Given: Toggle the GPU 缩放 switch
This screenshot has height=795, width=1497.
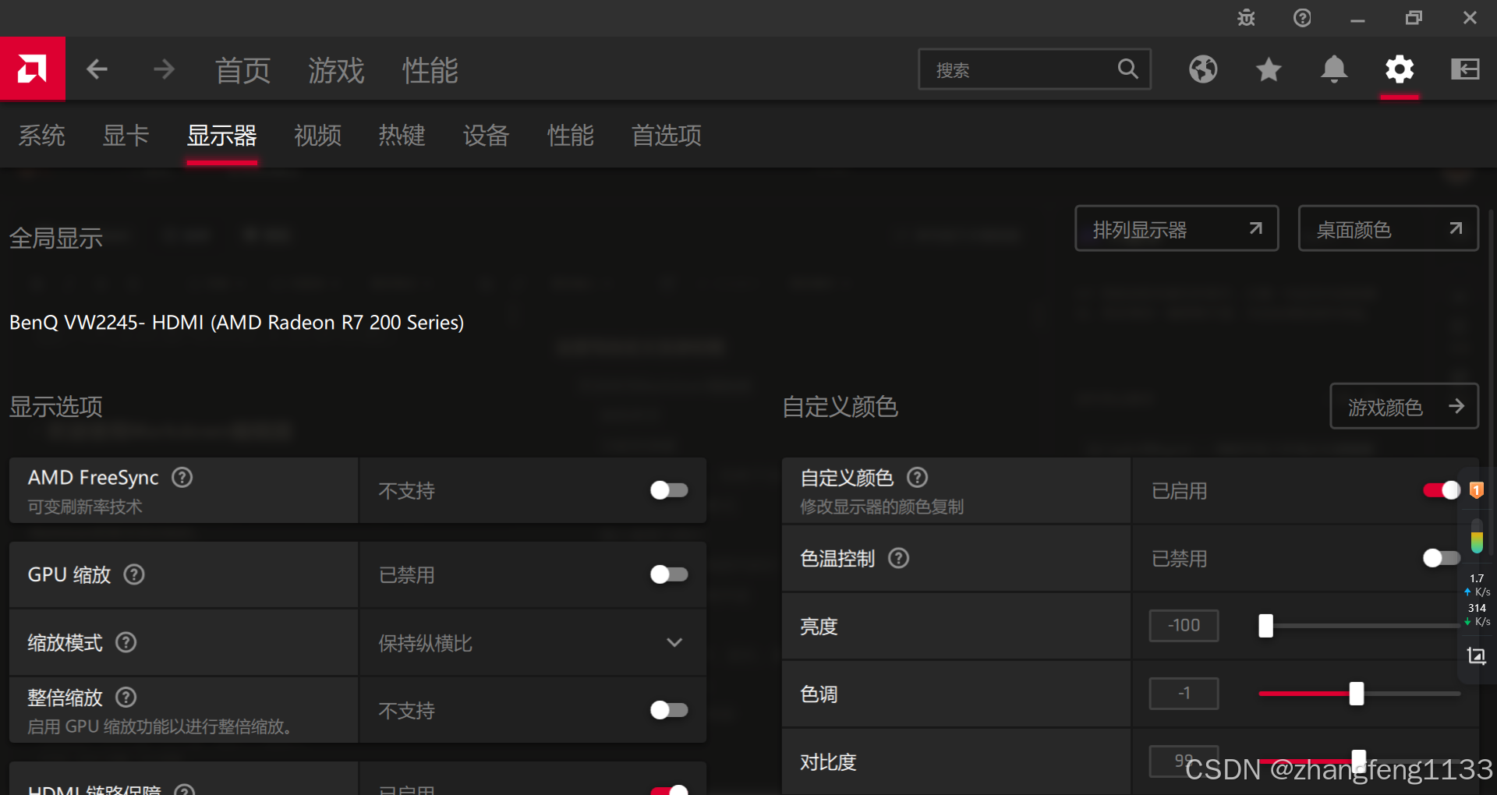Looking at the screenshot, I should coord(669,574).
